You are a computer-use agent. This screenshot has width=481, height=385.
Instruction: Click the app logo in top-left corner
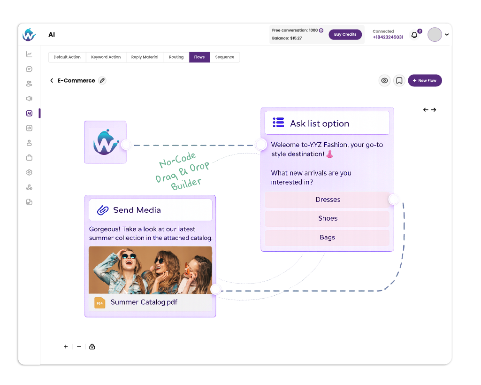pos(29,35)
